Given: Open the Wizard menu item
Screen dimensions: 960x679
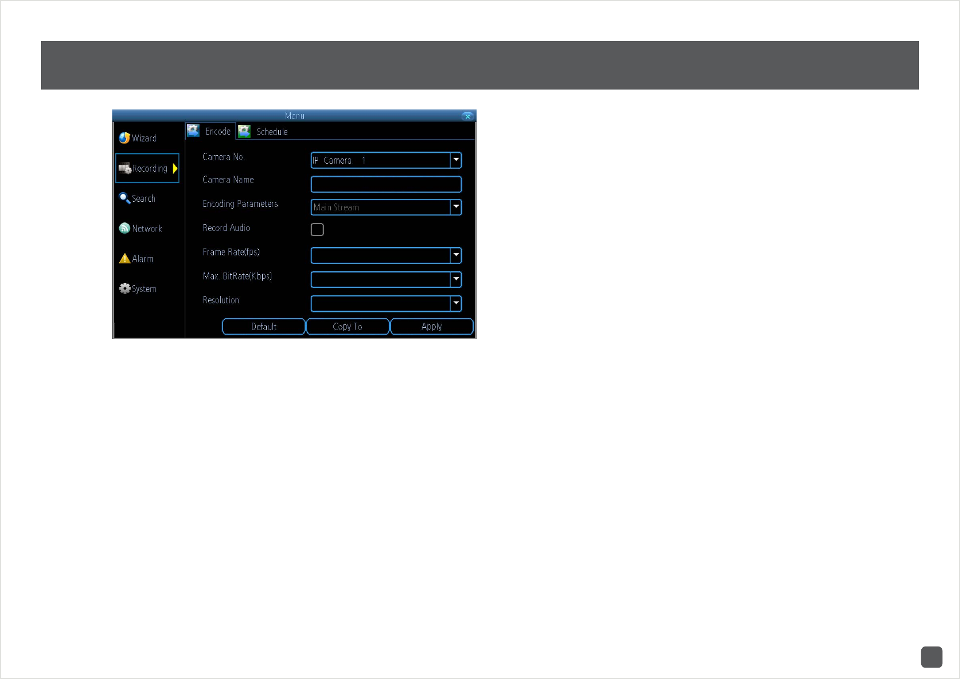Looking at the screenshot, I should (x=138, y=138).
